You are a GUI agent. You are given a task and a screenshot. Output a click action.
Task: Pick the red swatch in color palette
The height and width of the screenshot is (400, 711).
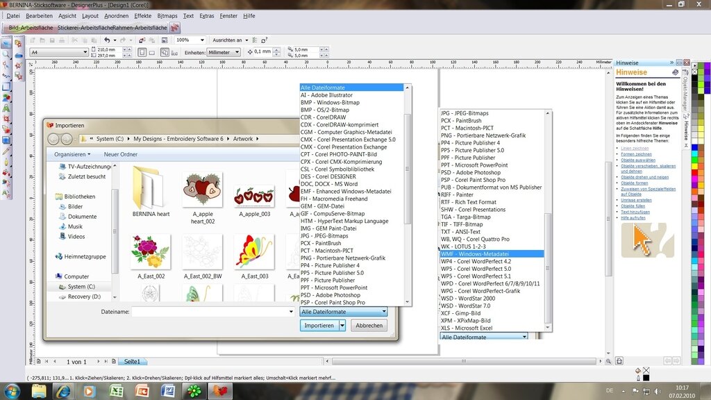click(694, 173)
